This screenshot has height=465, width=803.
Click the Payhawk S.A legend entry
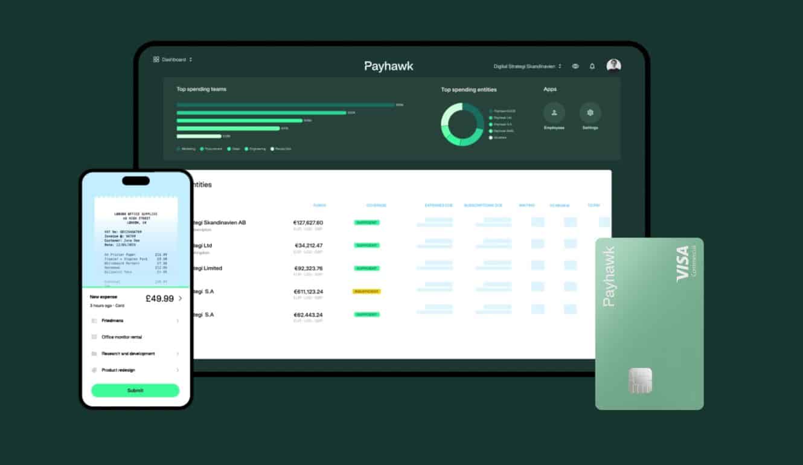[501, 124]
